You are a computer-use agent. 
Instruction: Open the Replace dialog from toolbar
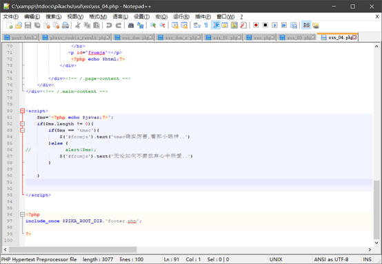[x=141, y=25]
